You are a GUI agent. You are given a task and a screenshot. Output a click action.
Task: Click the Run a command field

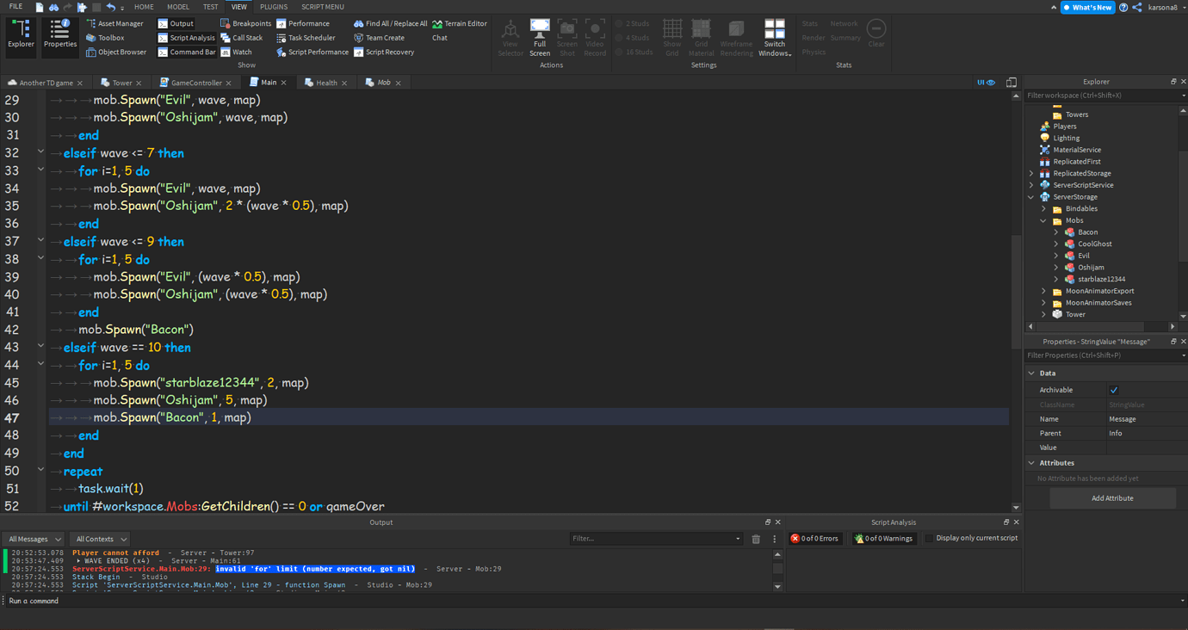[594, 601]
